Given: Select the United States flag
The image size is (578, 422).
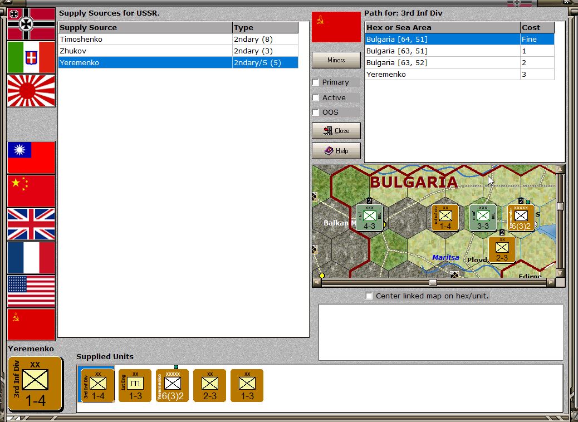Looking at the screenshot, I should coord(31,291).
